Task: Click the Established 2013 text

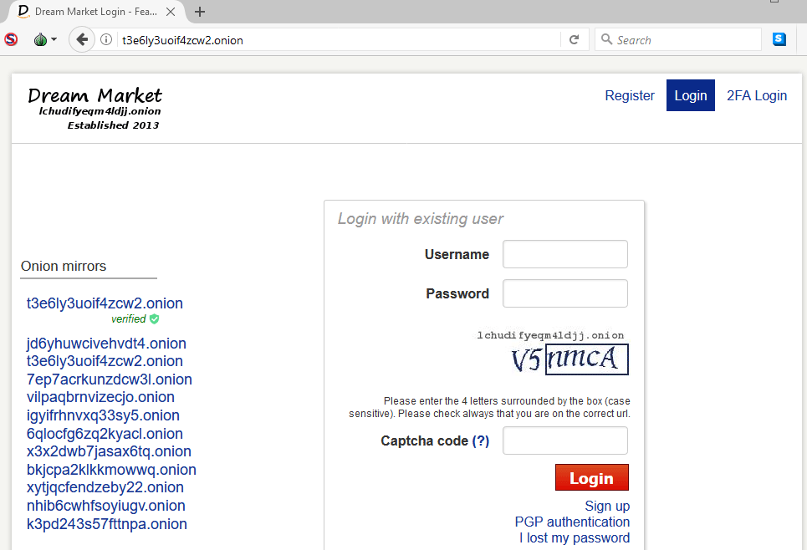Action: (113, 125)
